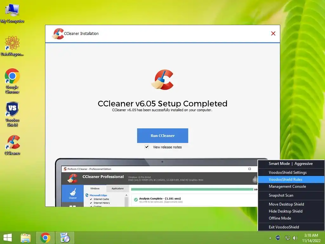The image size is (325, 244).
Task: Show hidden tray icons arrow
Action: click(270, 238)
